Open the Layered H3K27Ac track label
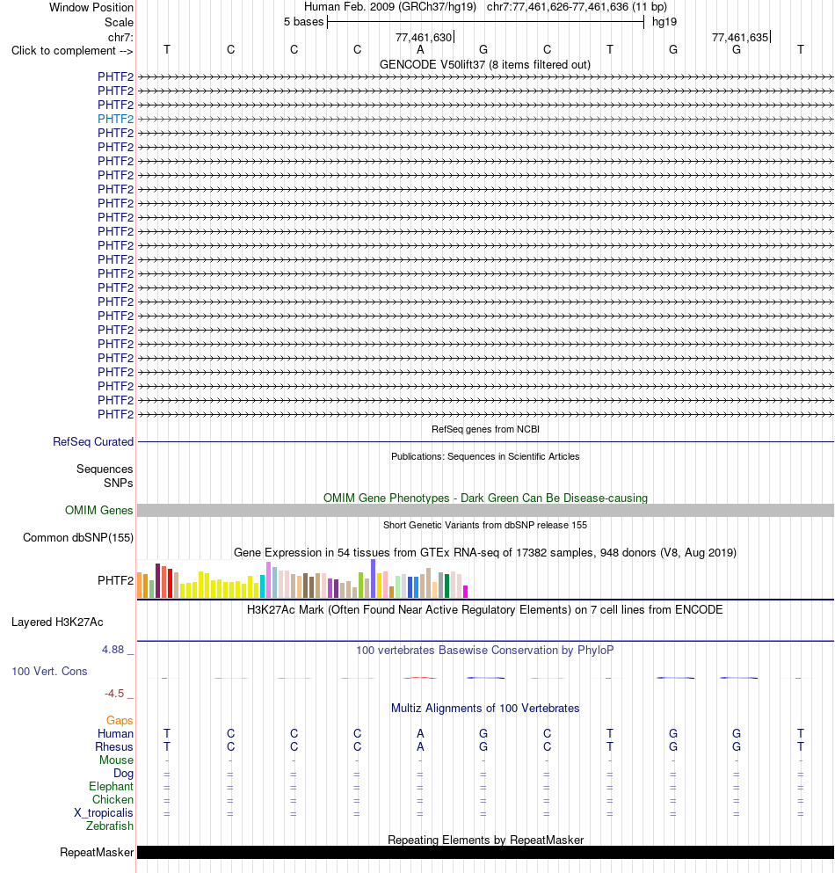Viewport: 835px width, 873px height. coord(57,622)
